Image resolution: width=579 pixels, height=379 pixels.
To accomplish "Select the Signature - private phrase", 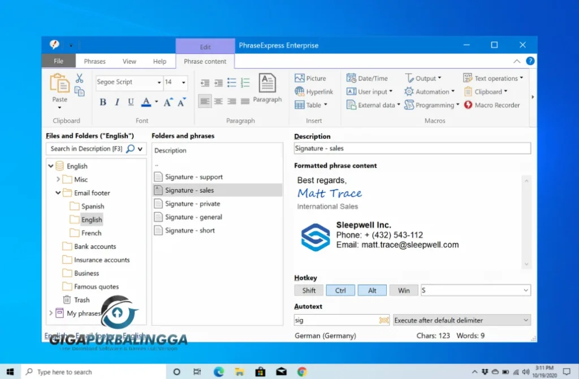I will coord(190,203).
